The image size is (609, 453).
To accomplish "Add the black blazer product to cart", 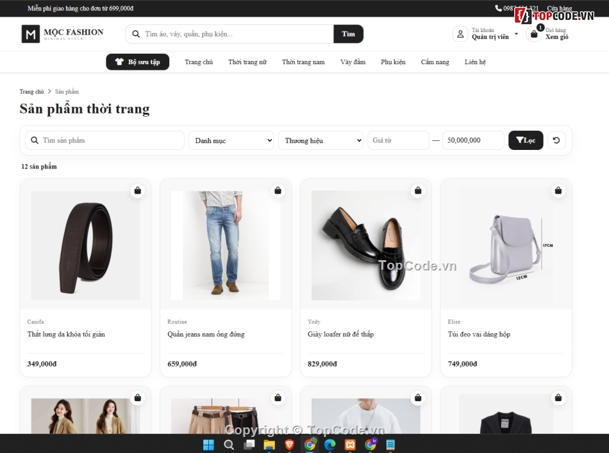I will tap(558, 398).
